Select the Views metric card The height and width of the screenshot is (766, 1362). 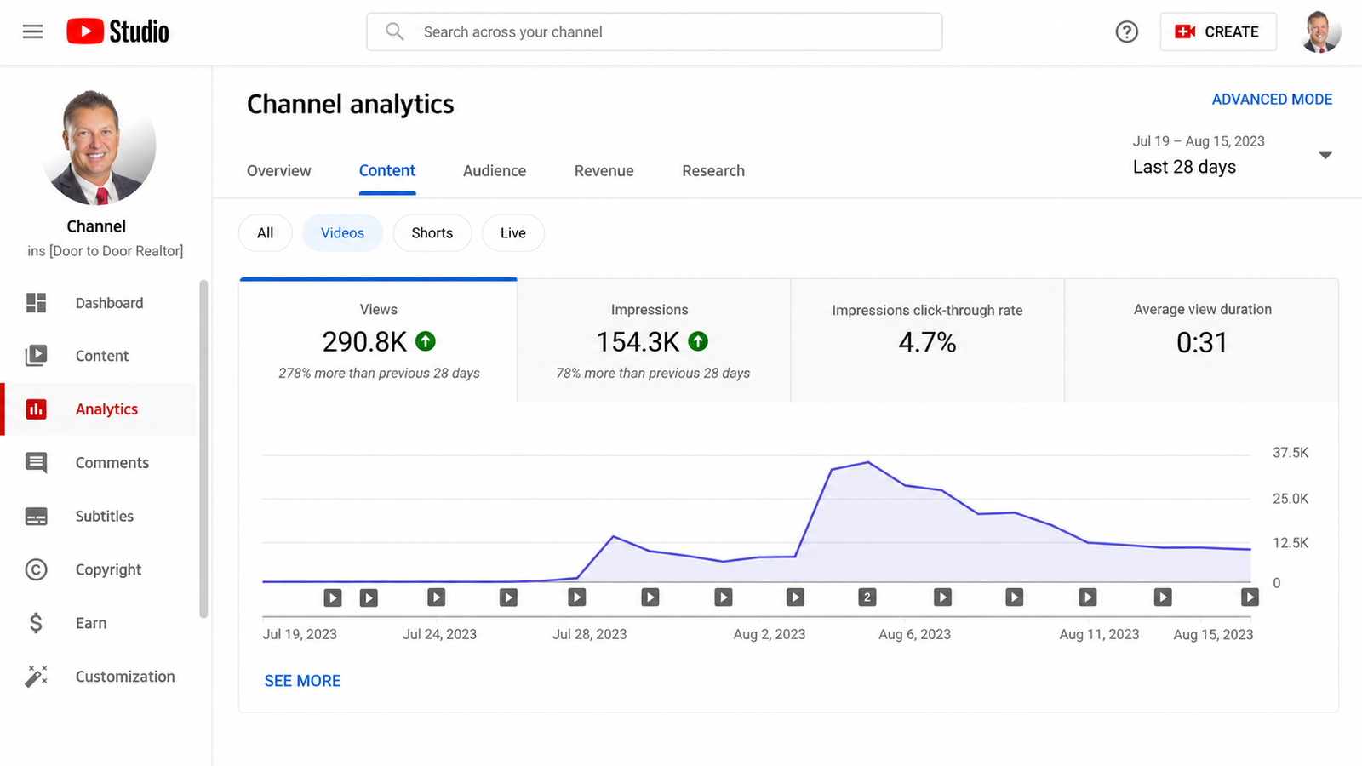click(x=379, y=340)
